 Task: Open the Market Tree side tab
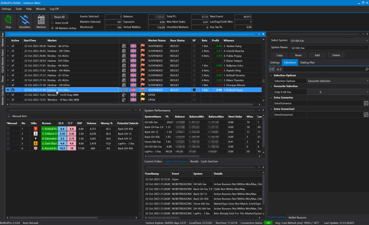(3, 39)
